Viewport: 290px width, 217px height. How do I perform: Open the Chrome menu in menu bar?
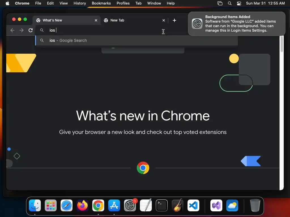pos(22,3)
